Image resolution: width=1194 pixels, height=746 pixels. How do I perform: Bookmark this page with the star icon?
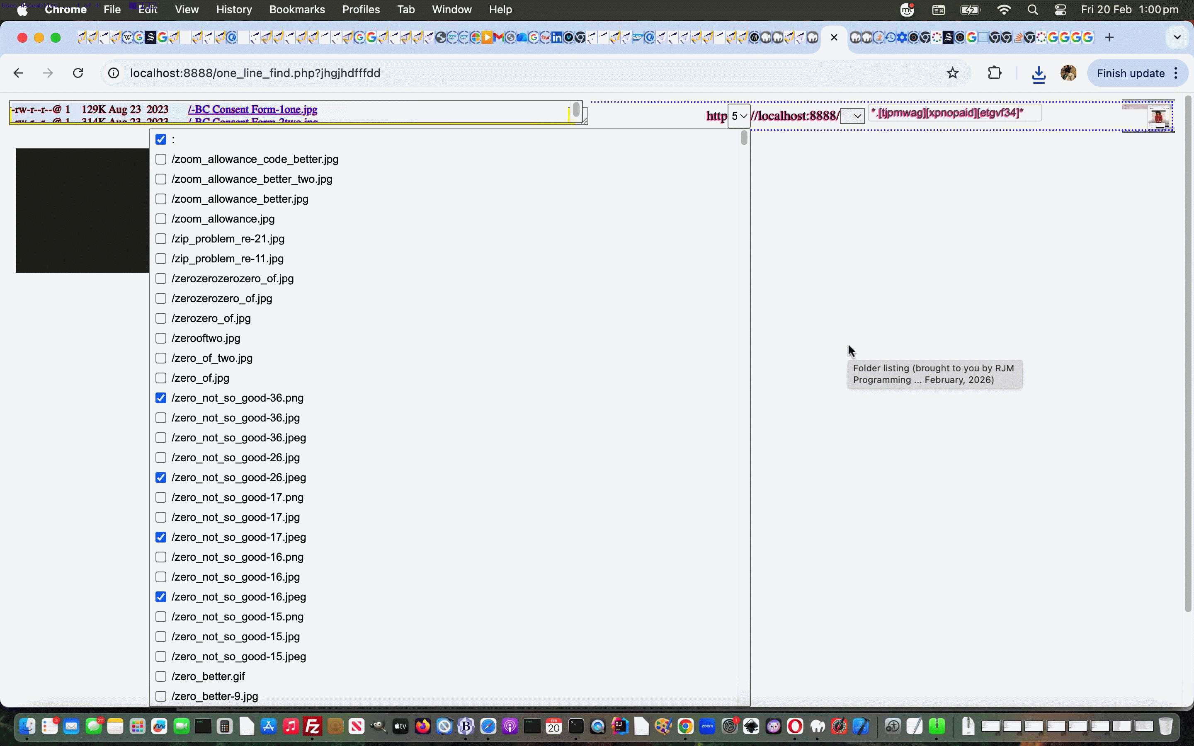point(952,73)
